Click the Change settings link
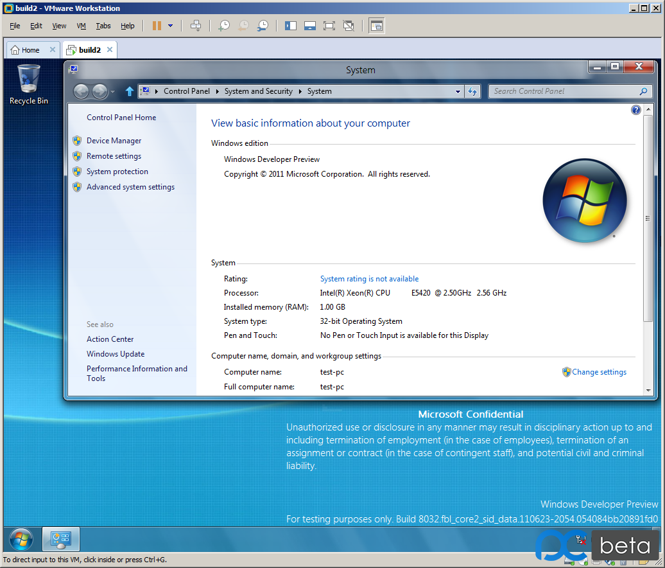The height and width of the screenshot is (568, 665). tap(599, 372)
